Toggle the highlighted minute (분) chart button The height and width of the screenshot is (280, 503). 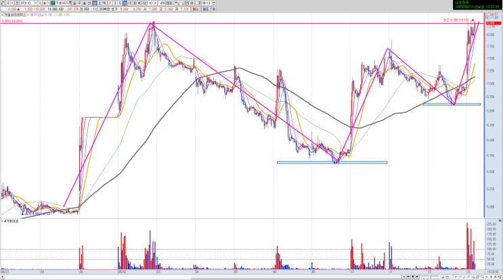tap(95, 3)
